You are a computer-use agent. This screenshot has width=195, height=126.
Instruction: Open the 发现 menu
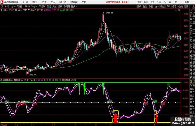53,2
